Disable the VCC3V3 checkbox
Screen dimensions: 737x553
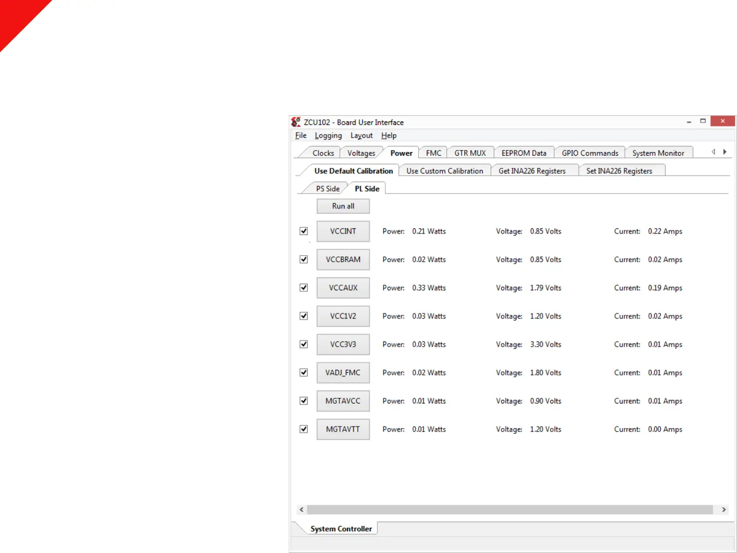pyautogui.click(x=304, y=344)
